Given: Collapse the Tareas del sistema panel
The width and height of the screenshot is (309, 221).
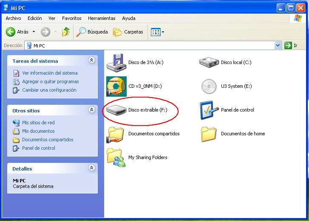Looking at the screenshot, I should click(92, 60).
